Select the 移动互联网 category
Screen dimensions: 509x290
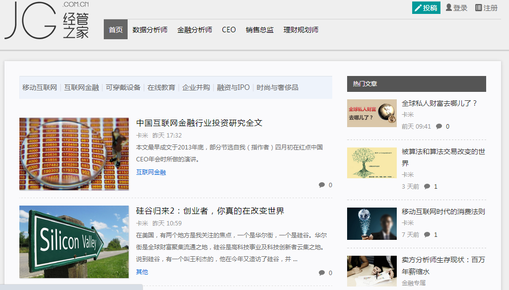tap(40, 87)
